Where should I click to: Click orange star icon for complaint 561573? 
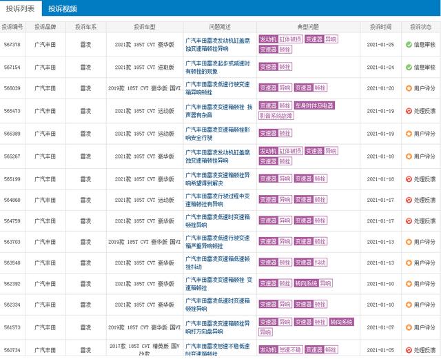tap(409, 327)
